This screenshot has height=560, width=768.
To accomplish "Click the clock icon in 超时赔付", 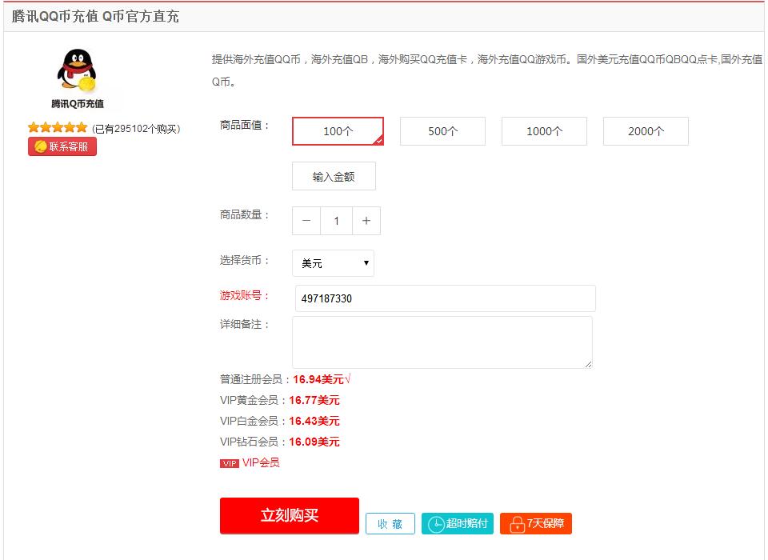I will [x=435, y=524].
